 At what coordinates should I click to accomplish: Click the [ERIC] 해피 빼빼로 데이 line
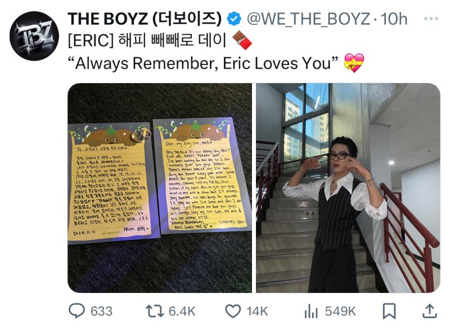(x=147, y=40)
